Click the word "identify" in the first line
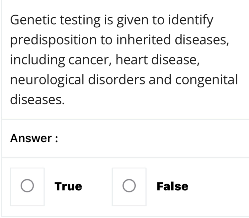 click(x=191, y=21)
